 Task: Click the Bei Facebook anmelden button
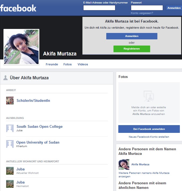(x=149, y=129)
